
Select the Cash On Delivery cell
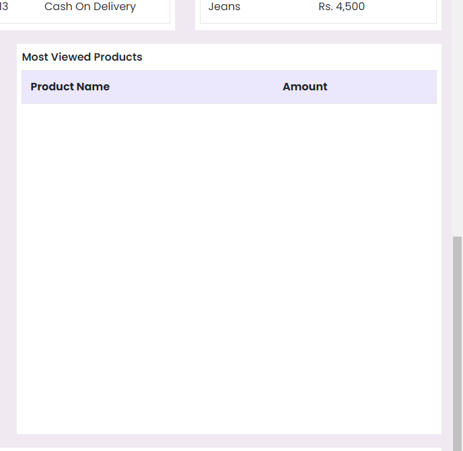90,7
